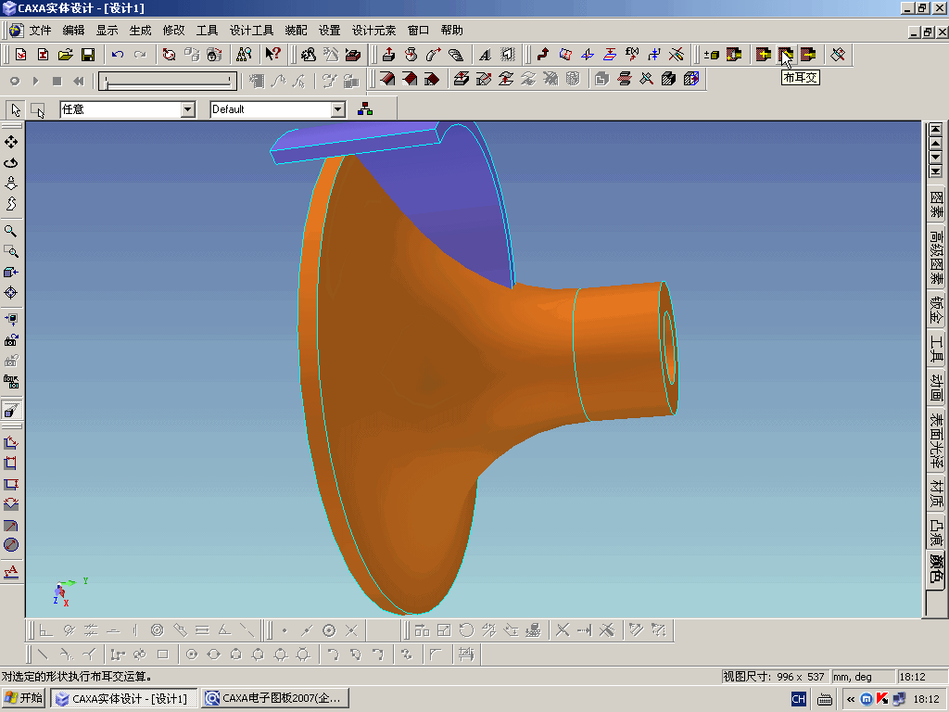Click the animation rewind button

pyautogui.click(x=79, y=81)
